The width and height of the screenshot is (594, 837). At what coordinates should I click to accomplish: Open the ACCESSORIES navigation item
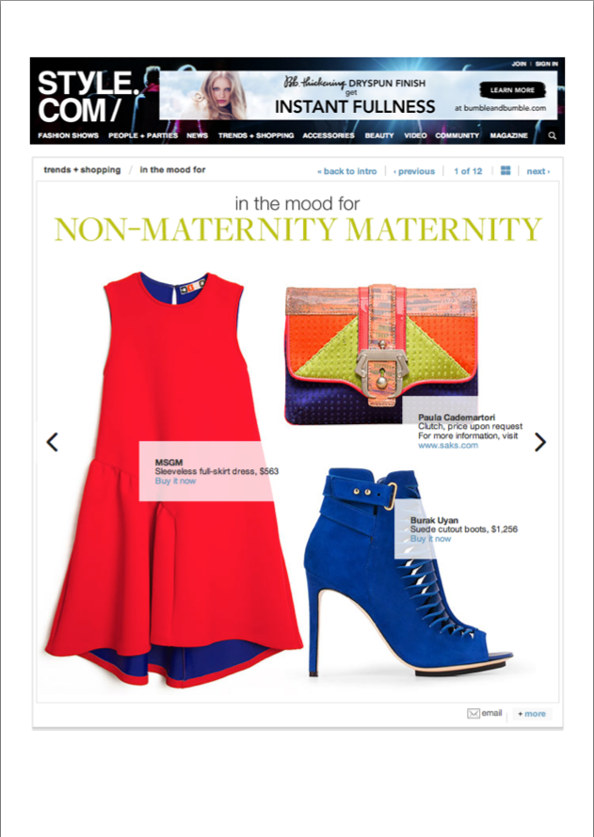(329, 135)
